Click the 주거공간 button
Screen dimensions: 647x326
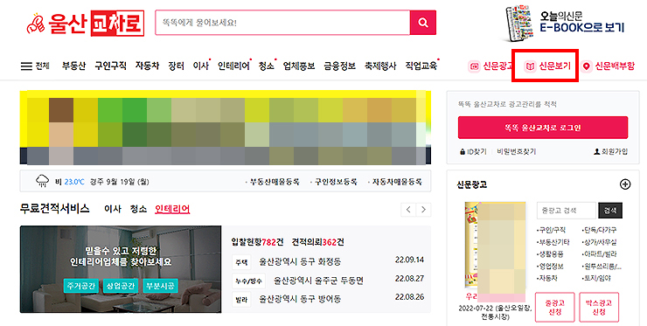80,286
